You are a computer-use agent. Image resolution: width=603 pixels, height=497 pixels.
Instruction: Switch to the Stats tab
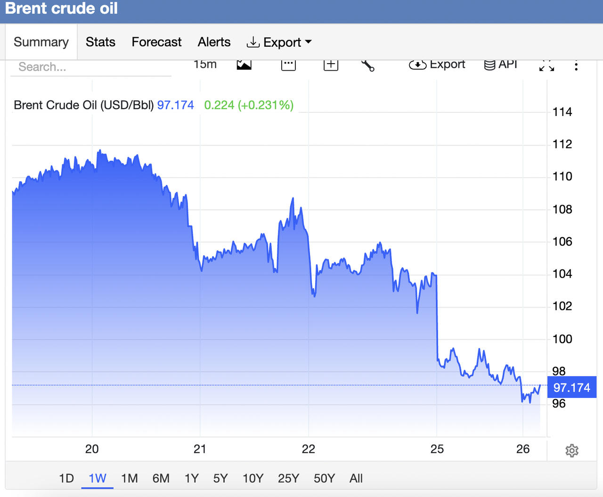point(100,42)
